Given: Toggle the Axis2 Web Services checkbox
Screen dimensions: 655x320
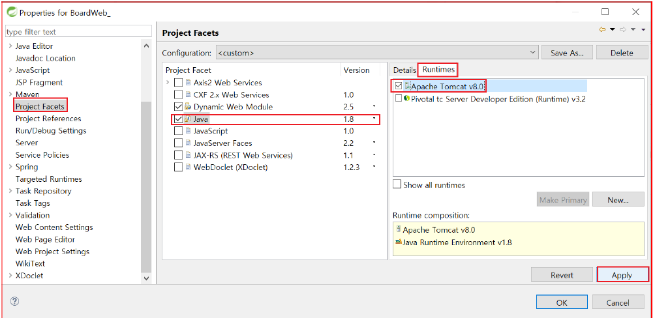Looking at the screenshot, I should tap(178, 83).
